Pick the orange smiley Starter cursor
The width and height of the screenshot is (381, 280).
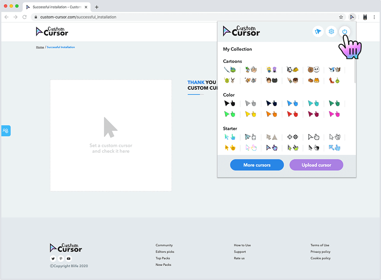[x=229, y=148]
